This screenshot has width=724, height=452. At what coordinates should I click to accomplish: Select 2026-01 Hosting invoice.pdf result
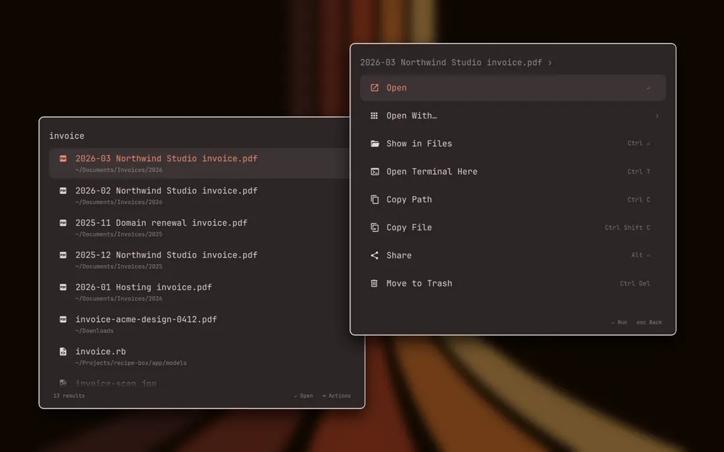pyautogui.click(x=200, y=292)
